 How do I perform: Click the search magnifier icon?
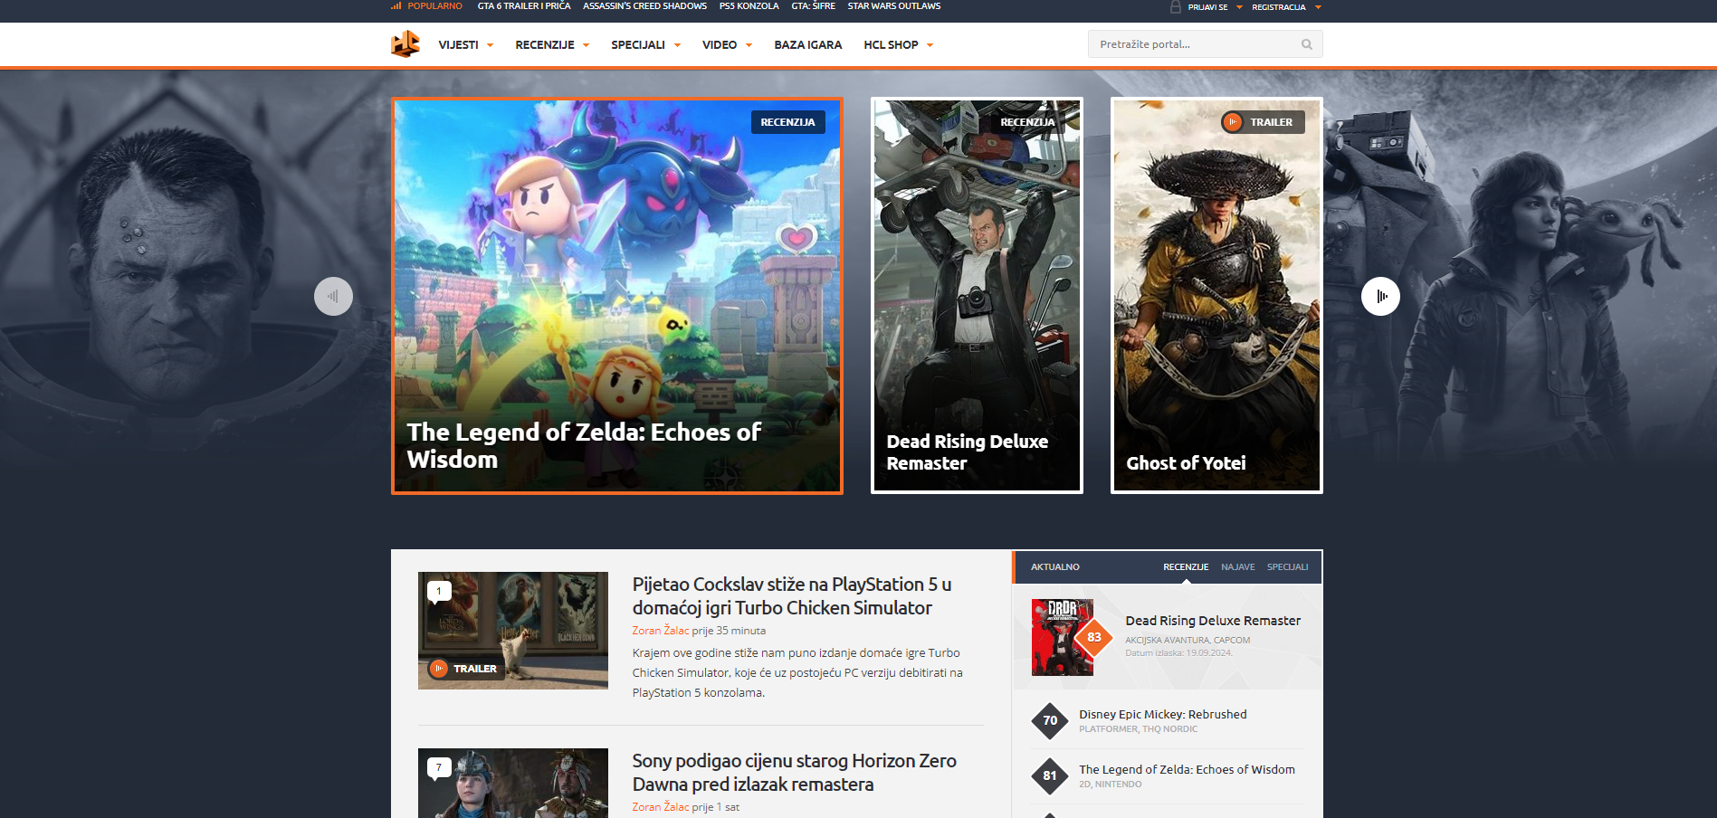[x=1306, y=44]
